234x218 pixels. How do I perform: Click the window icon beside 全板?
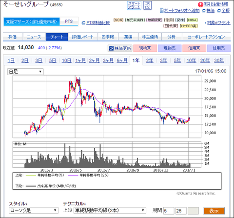point(219,11)
